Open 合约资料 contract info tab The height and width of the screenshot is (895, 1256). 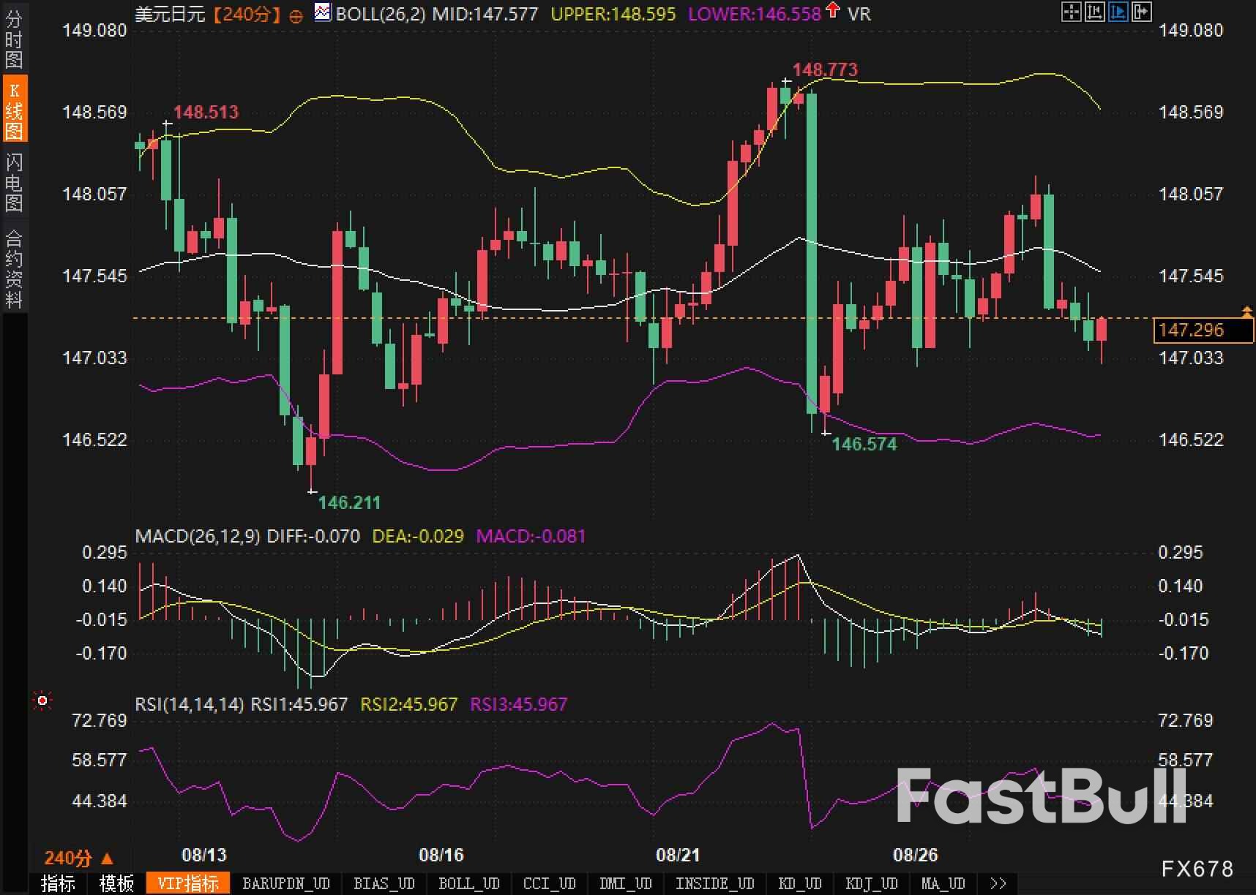14,268
